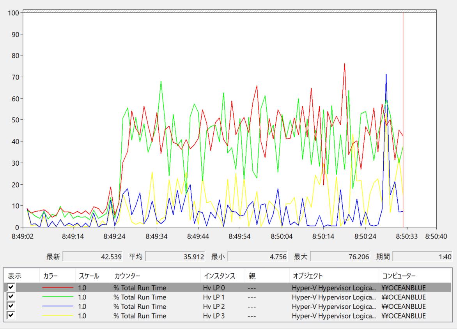Click the OCEANBLUE computer cell in Hv LP 1 row
457x329 pixels.
(x=404, y=297)
